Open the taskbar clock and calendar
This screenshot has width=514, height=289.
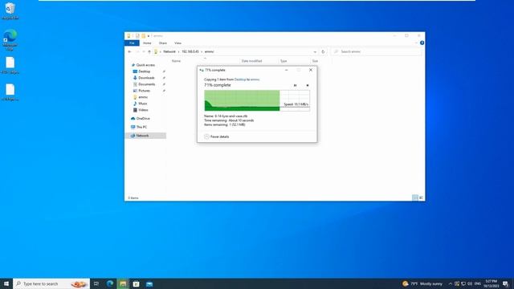click(491, 283)
